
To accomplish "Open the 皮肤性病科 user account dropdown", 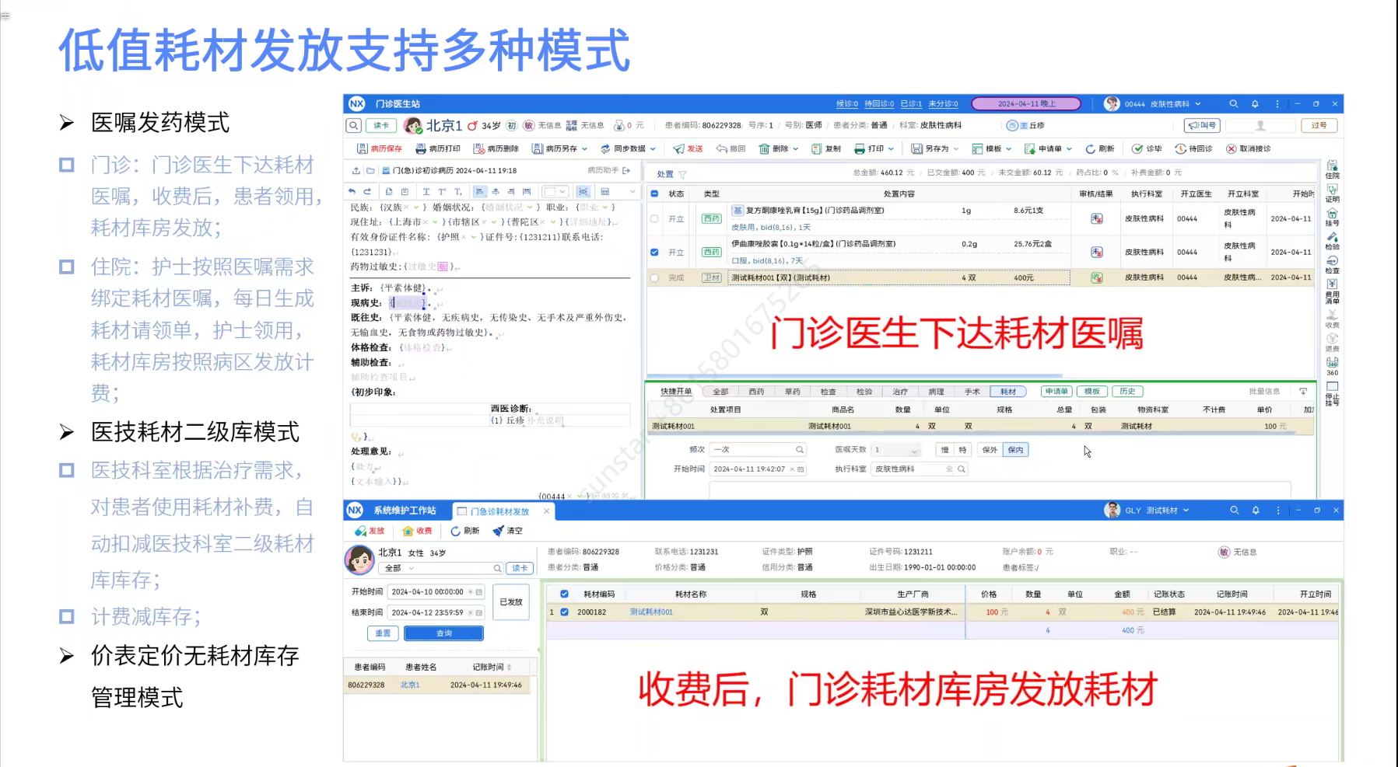I will [1198, 104].
